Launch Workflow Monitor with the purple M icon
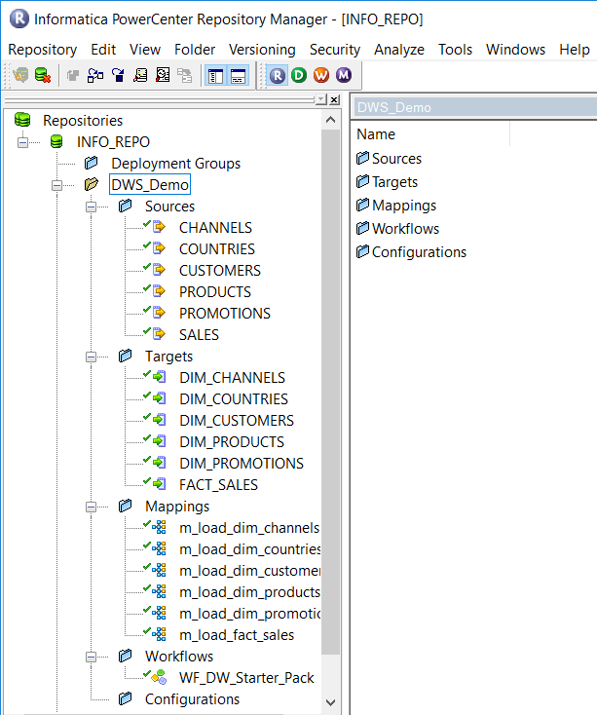 click(344, 75)
